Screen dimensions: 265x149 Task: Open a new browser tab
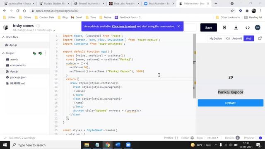tap(216, 4)
